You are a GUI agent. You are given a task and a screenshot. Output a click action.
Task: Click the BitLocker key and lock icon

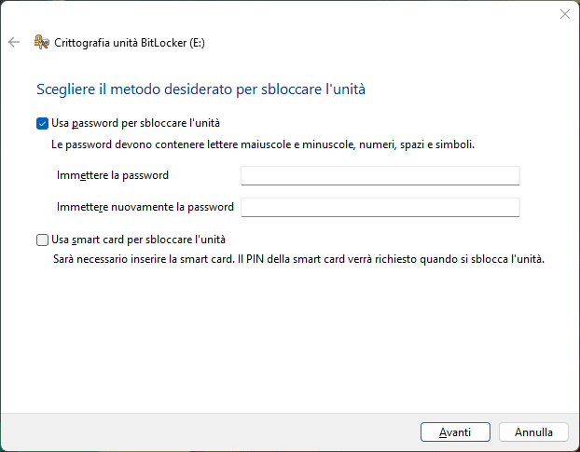pos(41,42)
